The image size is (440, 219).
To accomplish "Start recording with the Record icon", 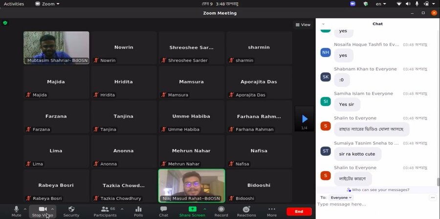I will (x=221, y=211).
